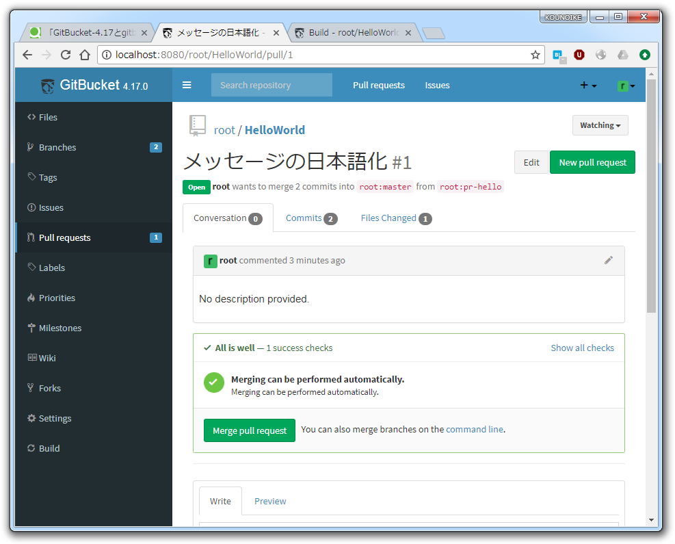Select Milestones in the sidebar
The height and width of the screenshot is (544, 675).
pyautogui.click(x=61, y=328)
